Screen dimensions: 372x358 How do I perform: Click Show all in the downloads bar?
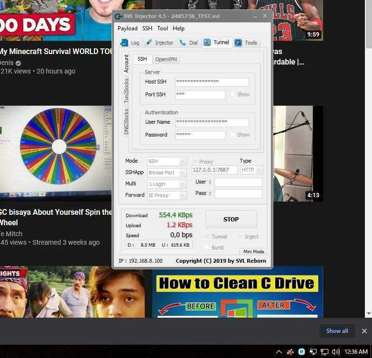tap(337, 331)
